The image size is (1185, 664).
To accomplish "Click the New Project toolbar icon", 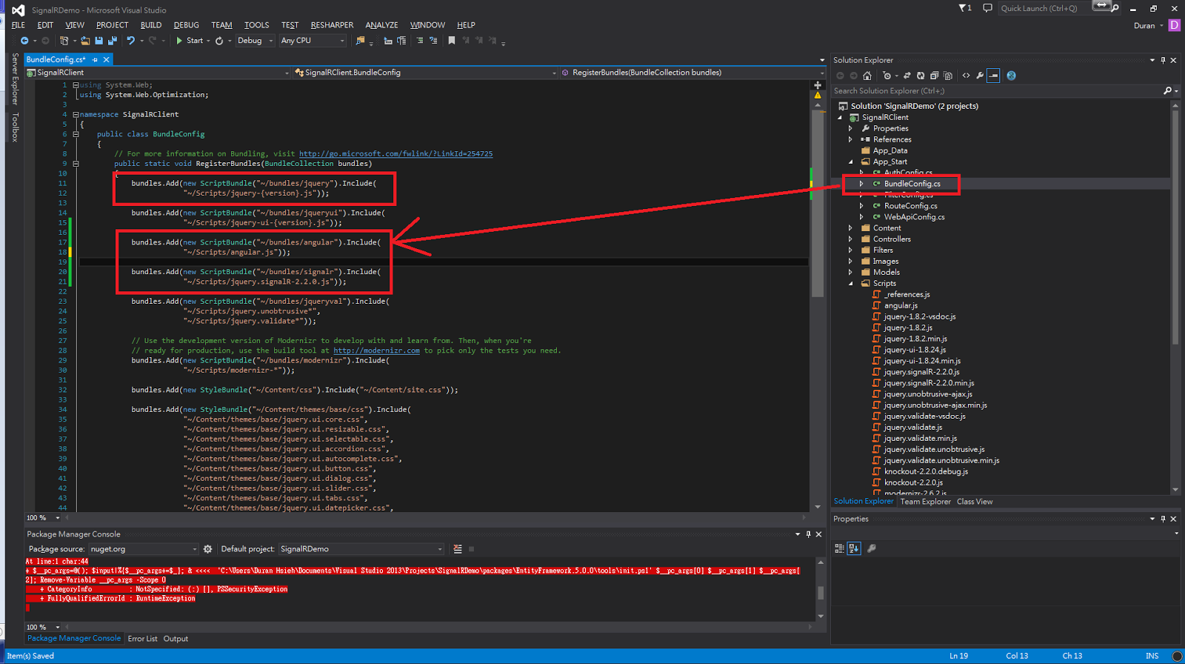I will pyautogui.click(x=64, y=41).
